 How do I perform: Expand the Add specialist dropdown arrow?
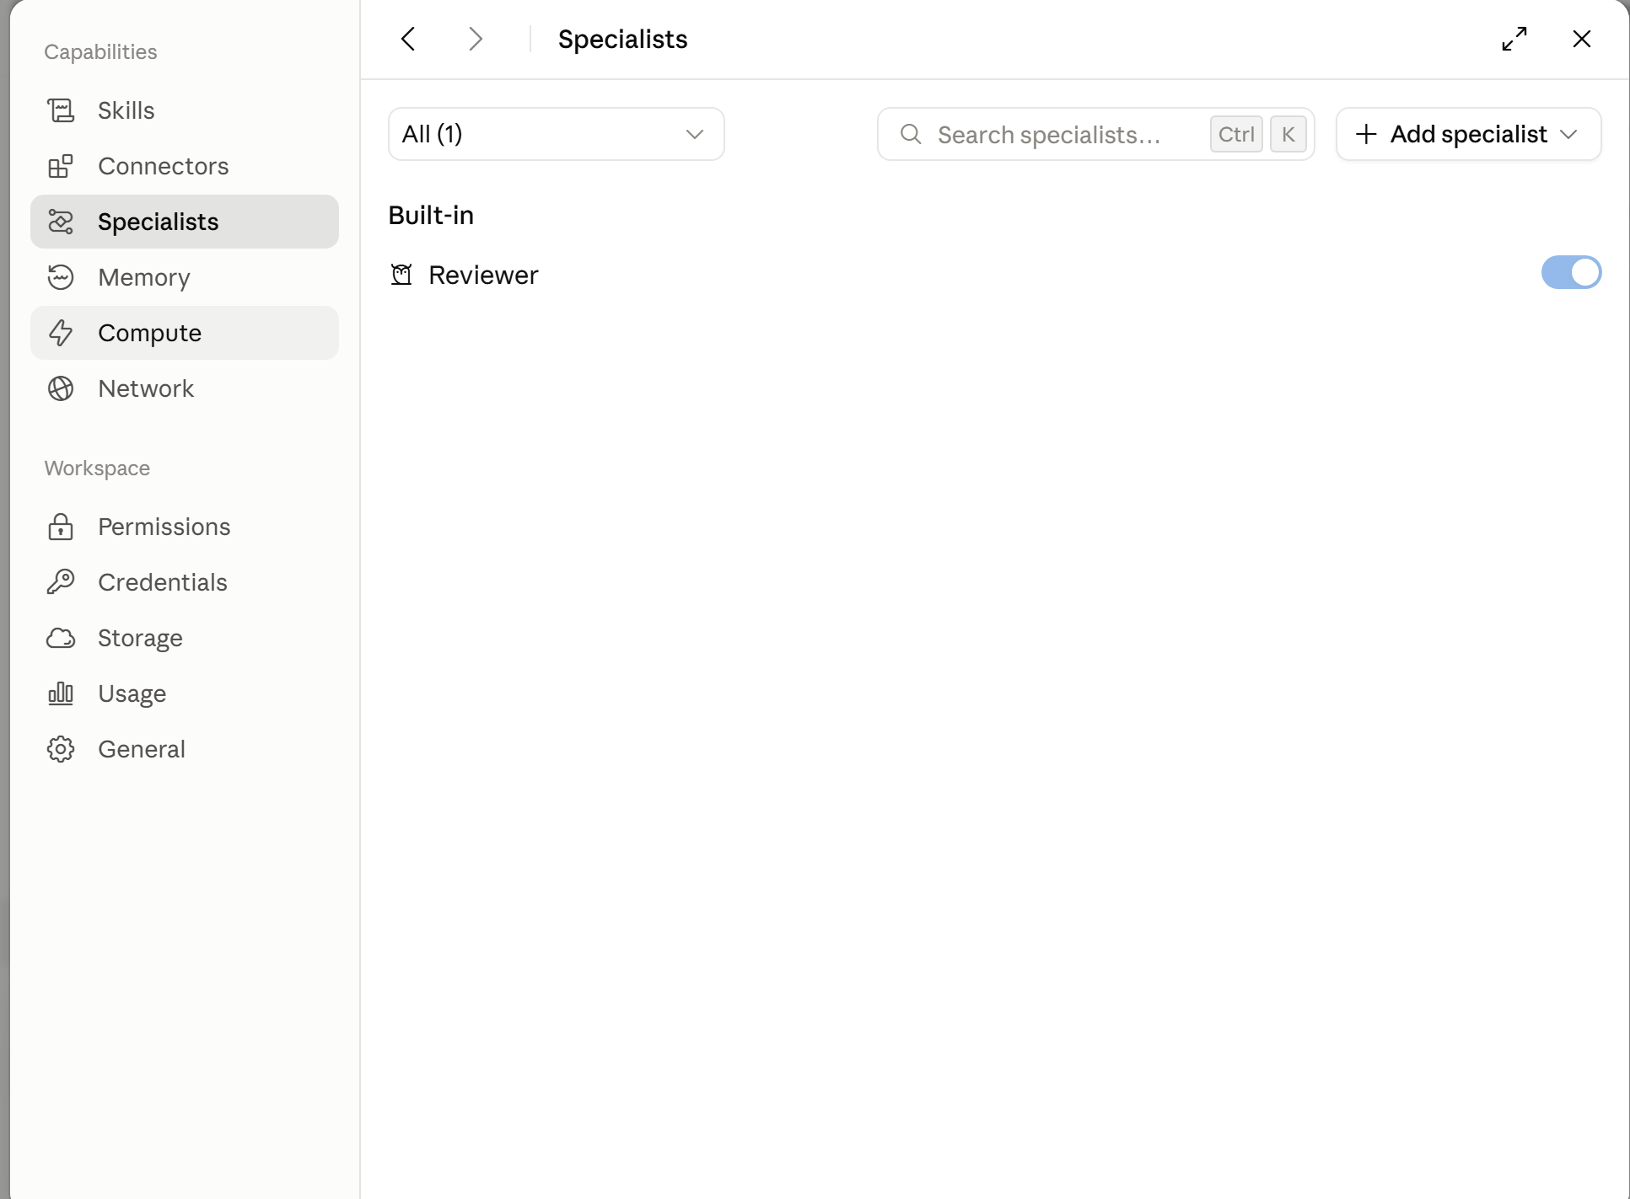point(1568,134)
